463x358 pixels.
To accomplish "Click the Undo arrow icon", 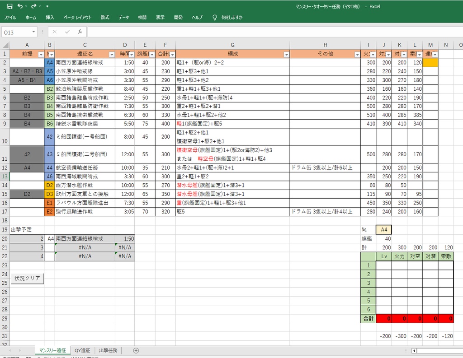I will click(x=20, y=6).
